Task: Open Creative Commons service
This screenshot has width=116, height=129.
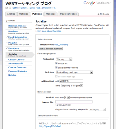Action: point(17,67)
